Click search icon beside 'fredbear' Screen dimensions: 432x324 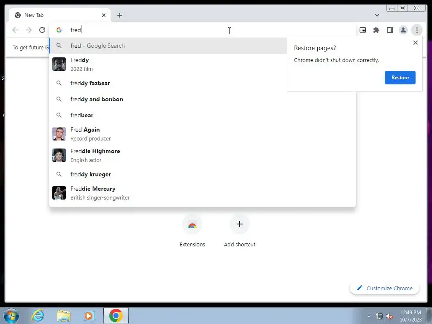tap(59, 115)
